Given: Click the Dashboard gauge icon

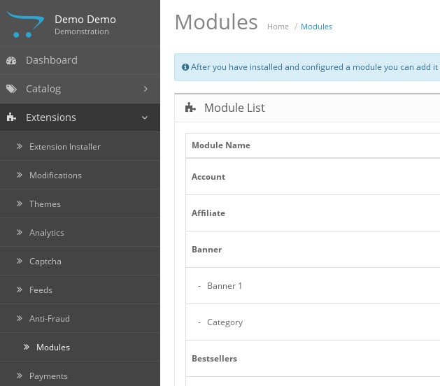Looking at the screenshot, I should (11, 61).
